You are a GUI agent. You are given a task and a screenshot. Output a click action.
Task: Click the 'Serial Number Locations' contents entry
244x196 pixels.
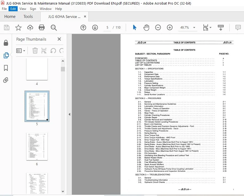[x=155, y=94]
